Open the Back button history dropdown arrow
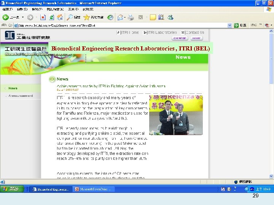The height and width of the screenshot is (205, 274). point(23,17)
